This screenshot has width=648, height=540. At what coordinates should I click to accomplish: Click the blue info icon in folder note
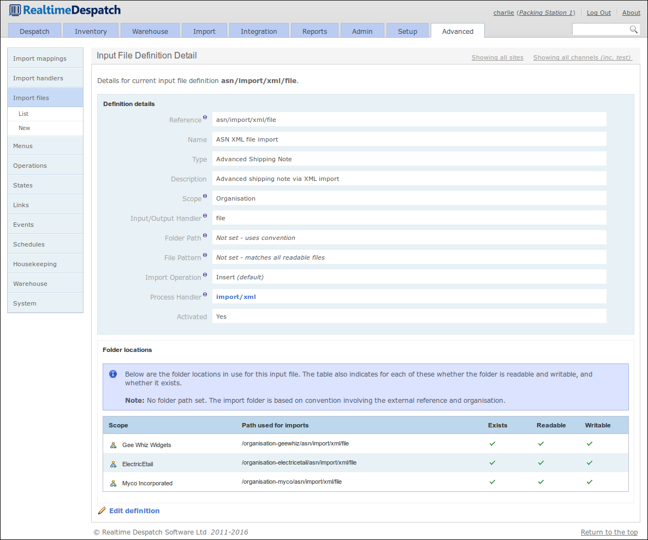(x=113, y=374)
